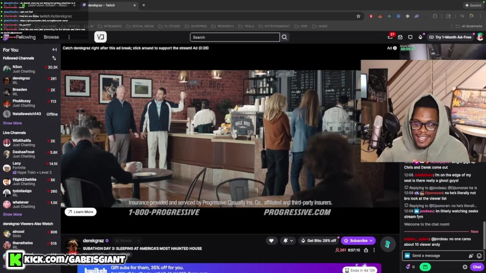The height and width of the screenshot is (273, 486).
Task: Open the user profile avatar menu
Action: pos(480,37)
